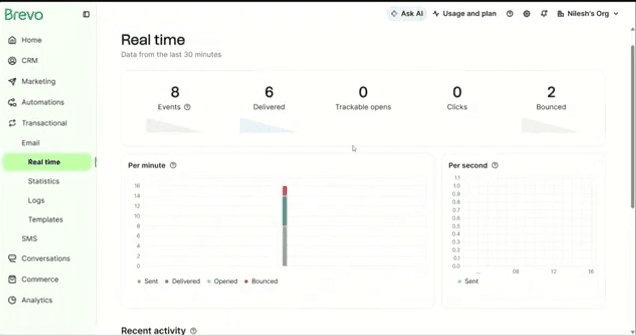
Task: Click the Home house icon
Action: pyautogui.click(x=12, y=40)
